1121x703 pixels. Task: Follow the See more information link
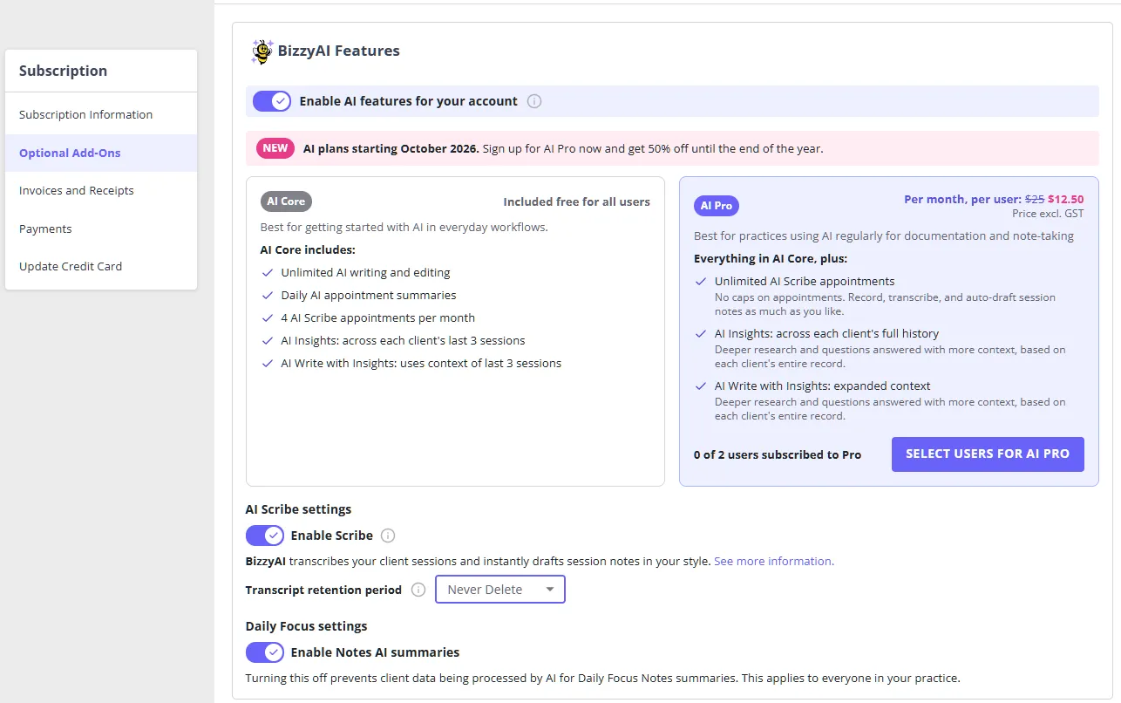pyautogui.click(x=774, y=561)
